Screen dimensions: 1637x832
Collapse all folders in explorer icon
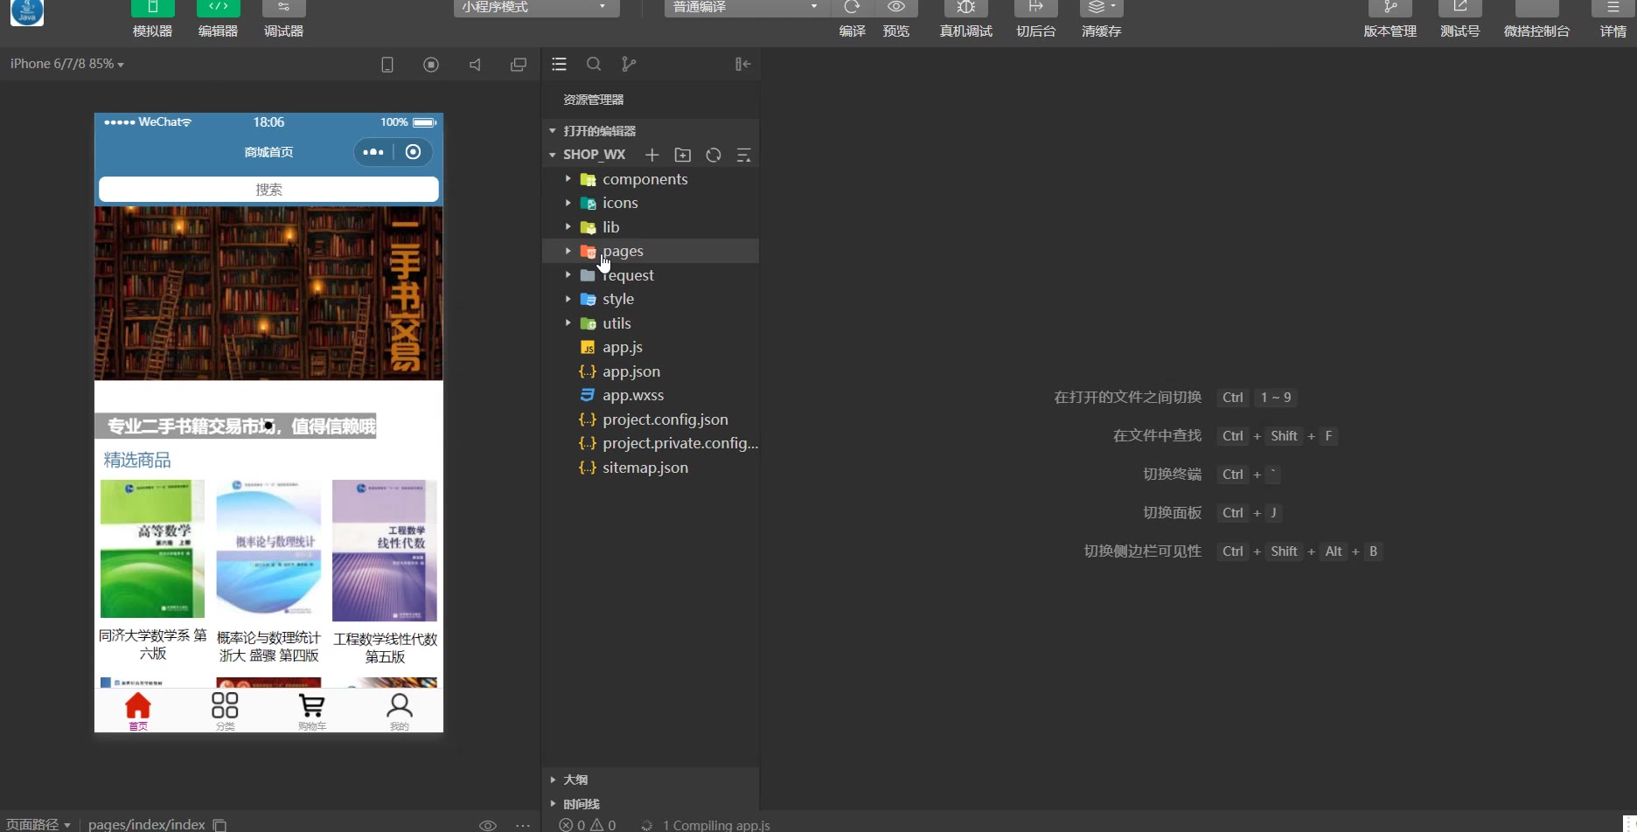[744, 155]
